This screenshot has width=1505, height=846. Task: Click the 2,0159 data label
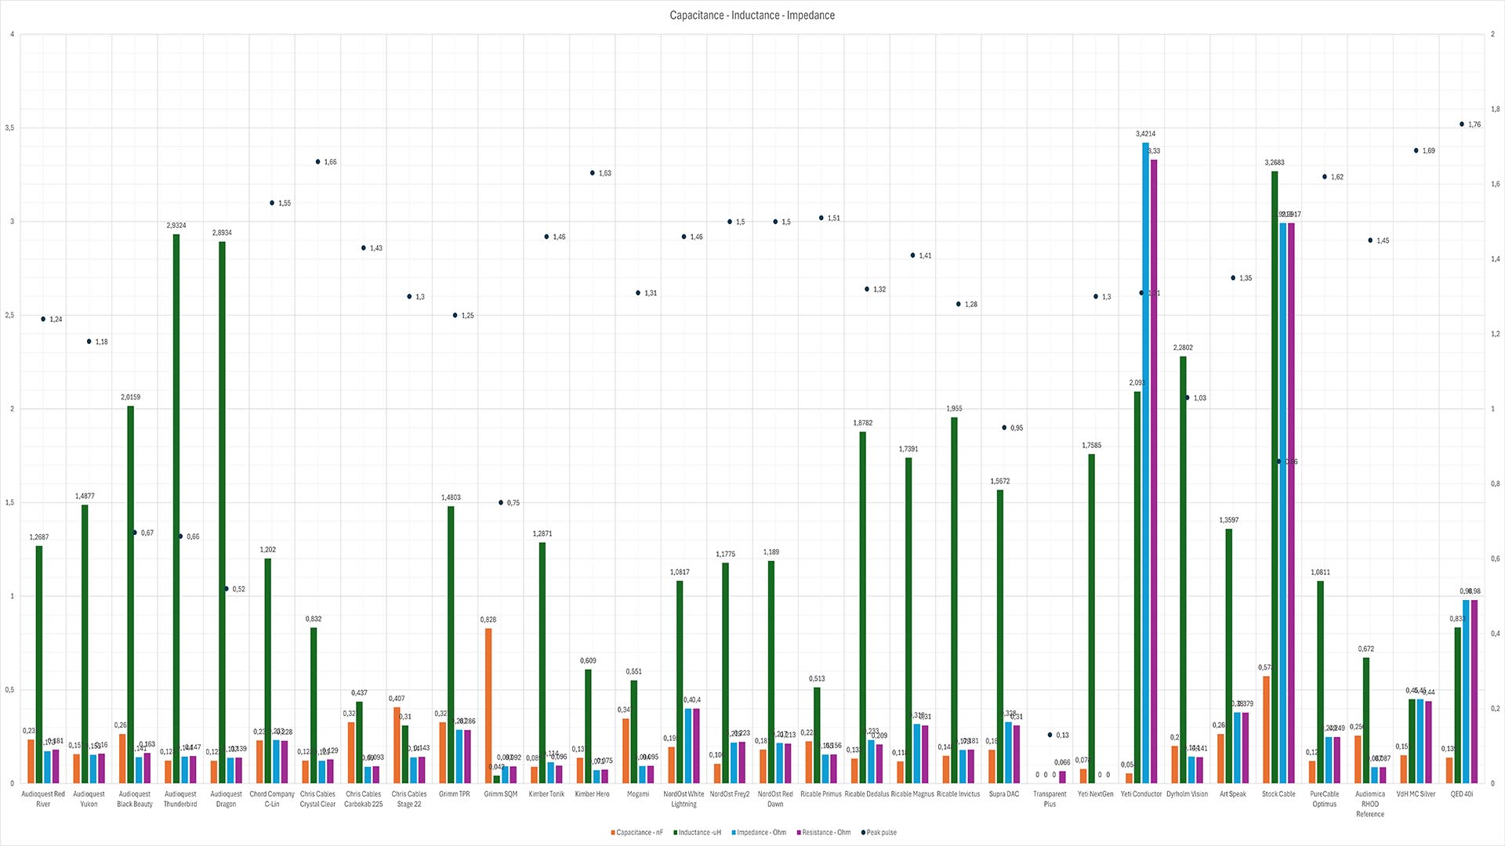[x=130, y=397]
